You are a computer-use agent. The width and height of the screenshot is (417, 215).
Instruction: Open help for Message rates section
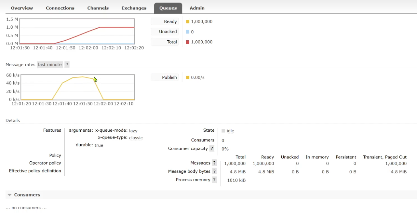point(67,64)
